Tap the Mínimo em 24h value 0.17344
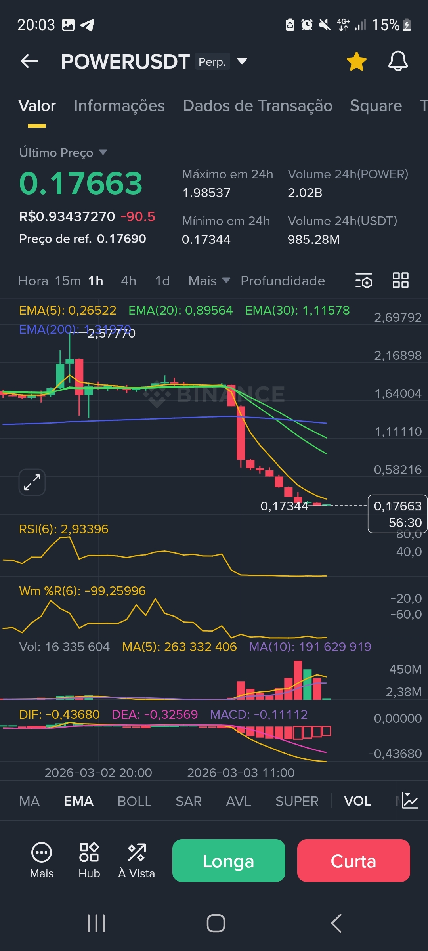 pyautogui.click(x=206, y=239)
